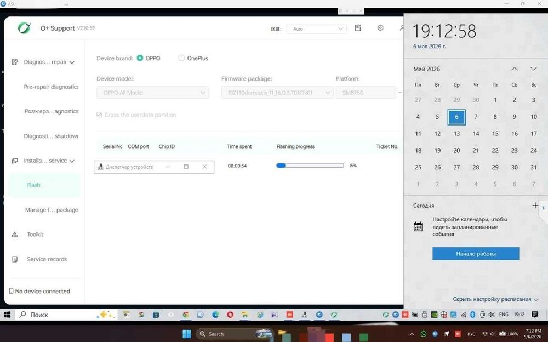Click the Диспетчер устройств window icon
This screenshot has height=342, width=548.
100,167
